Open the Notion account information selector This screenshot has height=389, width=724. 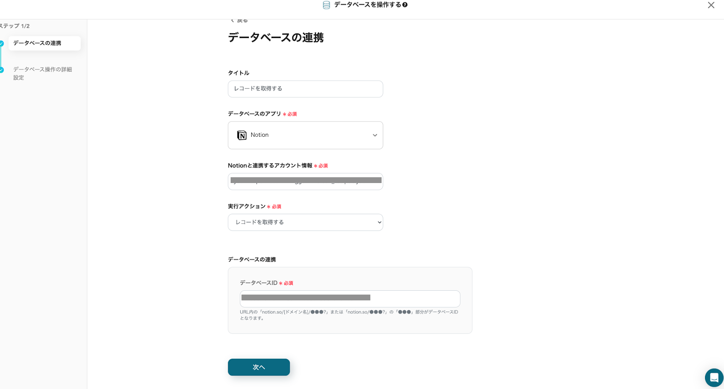[305, 182]
